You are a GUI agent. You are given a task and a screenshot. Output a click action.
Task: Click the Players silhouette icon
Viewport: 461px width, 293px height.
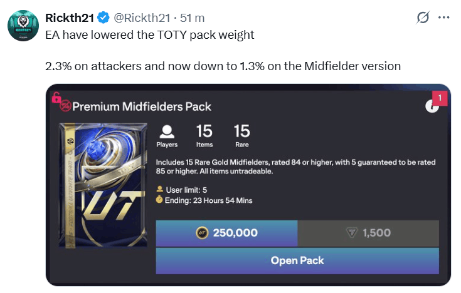coord(167,132)
